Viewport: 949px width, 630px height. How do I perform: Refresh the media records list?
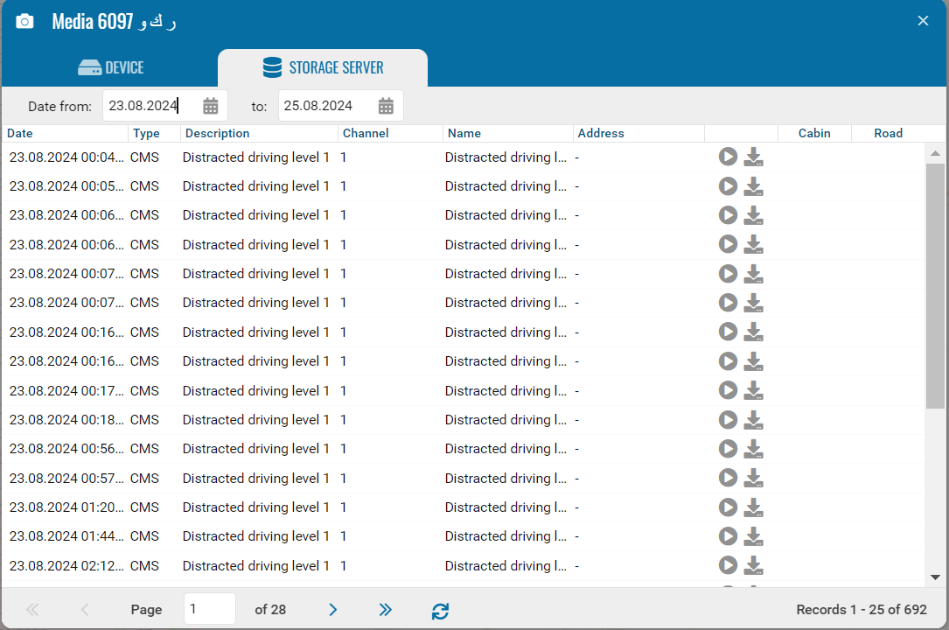click(x=440, y=611)
